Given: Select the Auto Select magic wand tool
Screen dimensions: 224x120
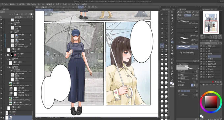Looking at the screenshot, I should click(x=172, y=30).
